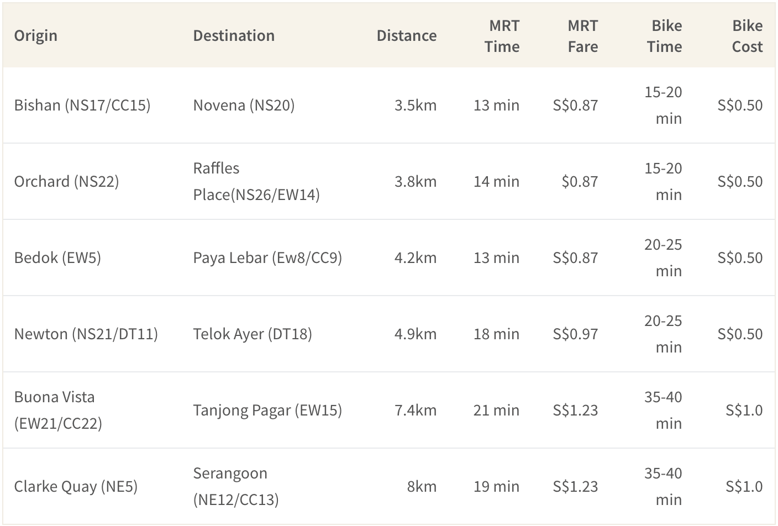This screenshot has width=778, height=526.
Task: Select the 35-40 min bike time in Buona Vista row
Action: click(664, 410)
